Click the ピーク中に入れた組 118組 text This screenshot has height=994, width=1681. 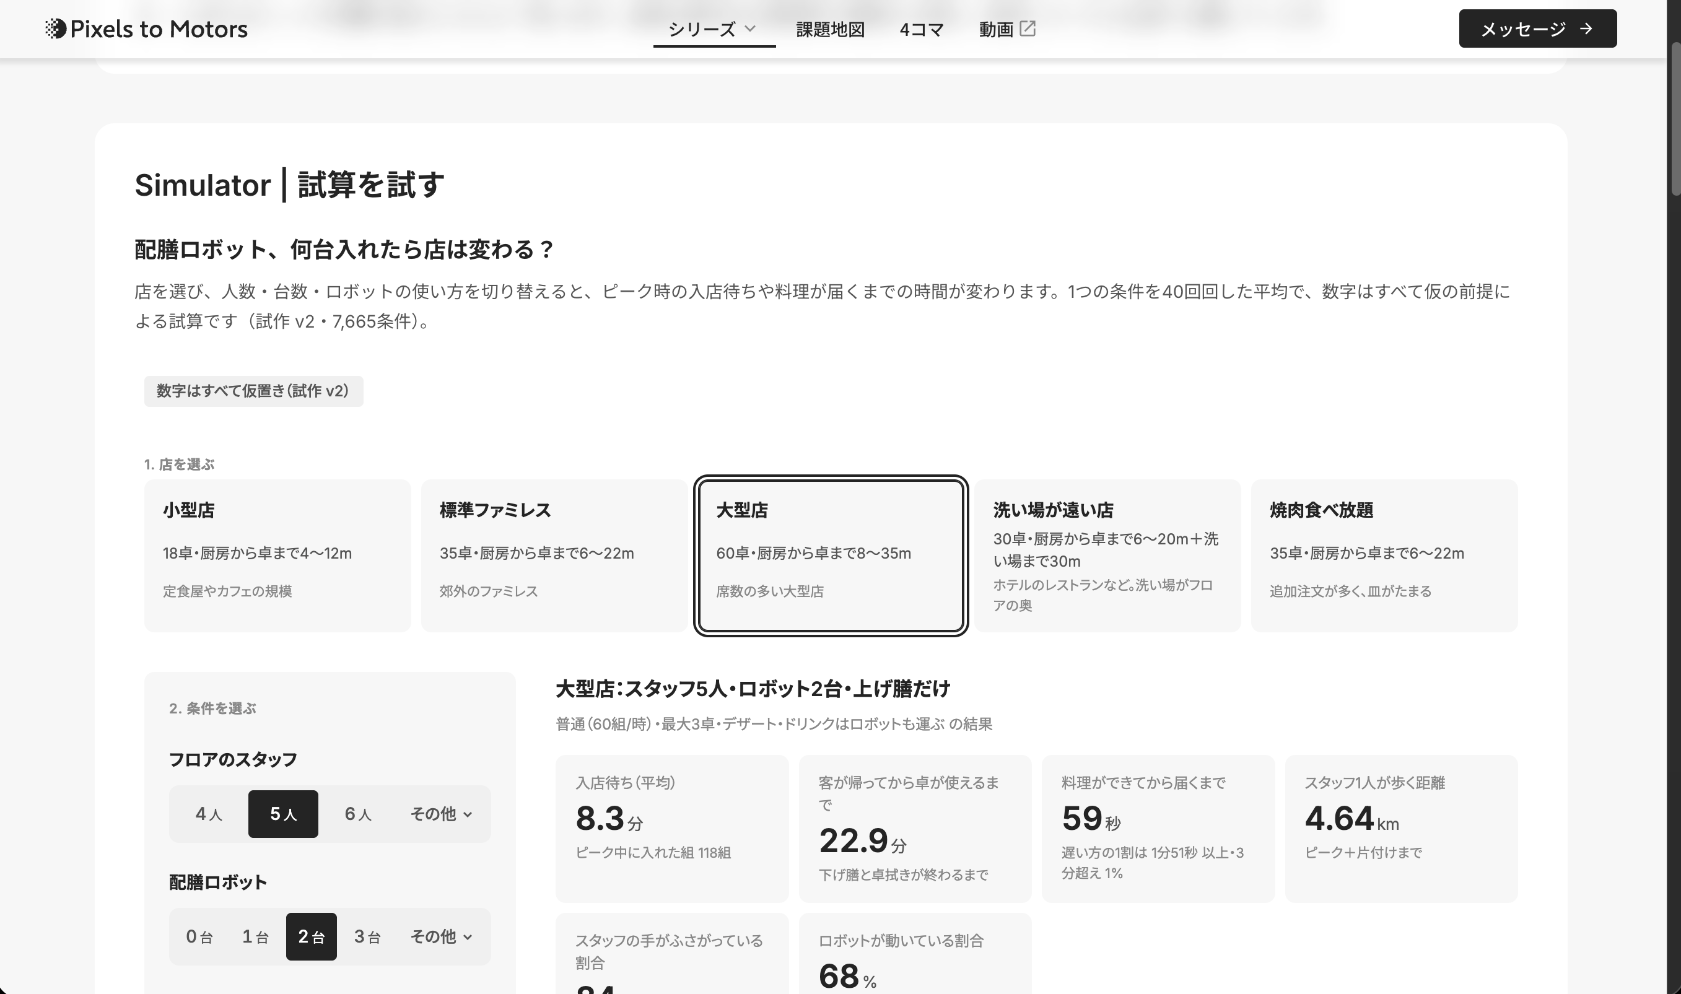click(653, 853)
